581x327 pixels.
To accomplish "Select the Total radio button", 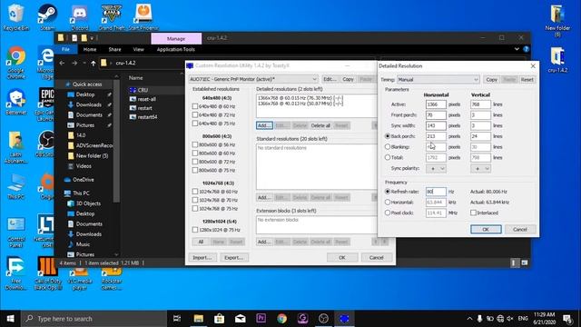I will tap(388, 157).
